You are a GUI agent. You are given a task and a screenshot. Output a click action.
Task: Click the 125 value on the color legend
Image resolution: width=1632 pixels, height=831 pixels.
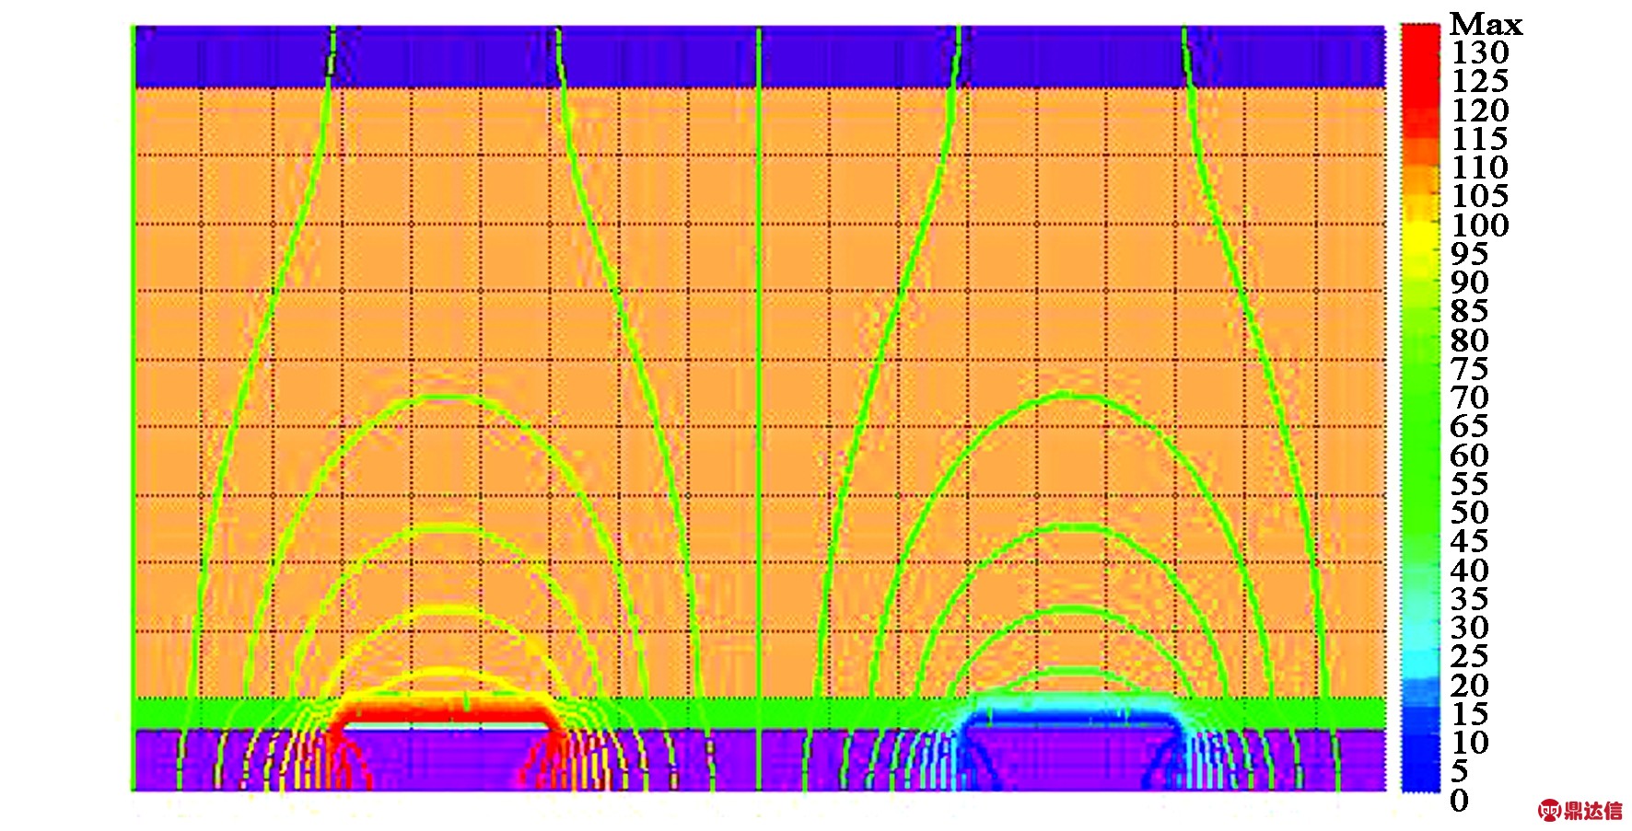pos(1480,81)
